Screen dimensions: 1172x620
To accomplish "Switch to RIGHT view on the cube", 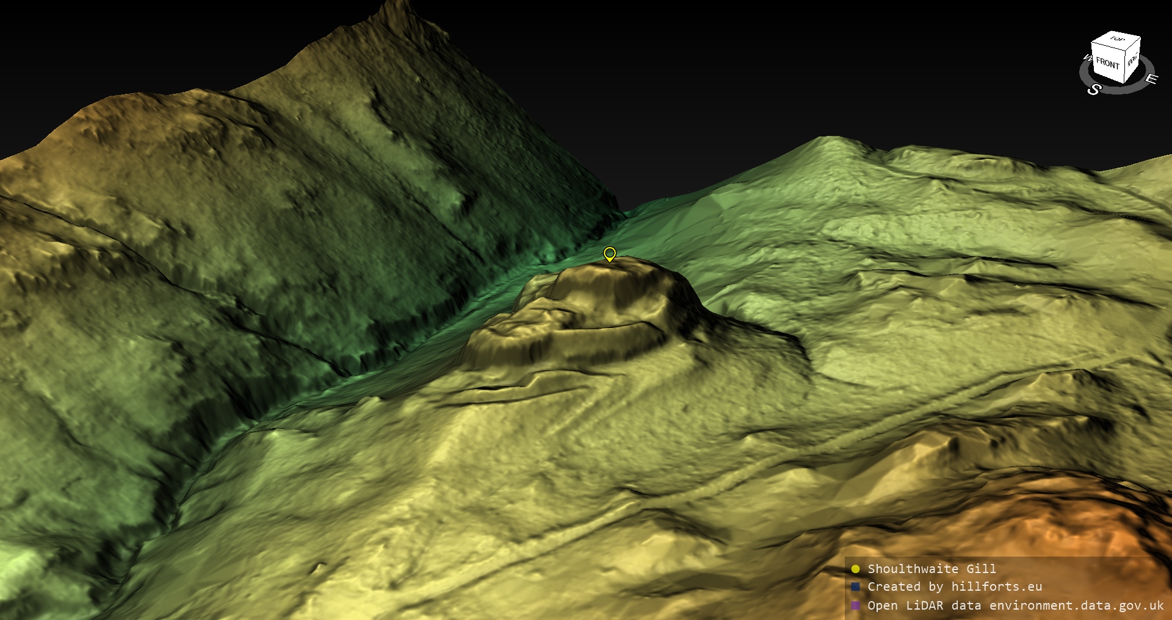I will tap(1132, 61).
